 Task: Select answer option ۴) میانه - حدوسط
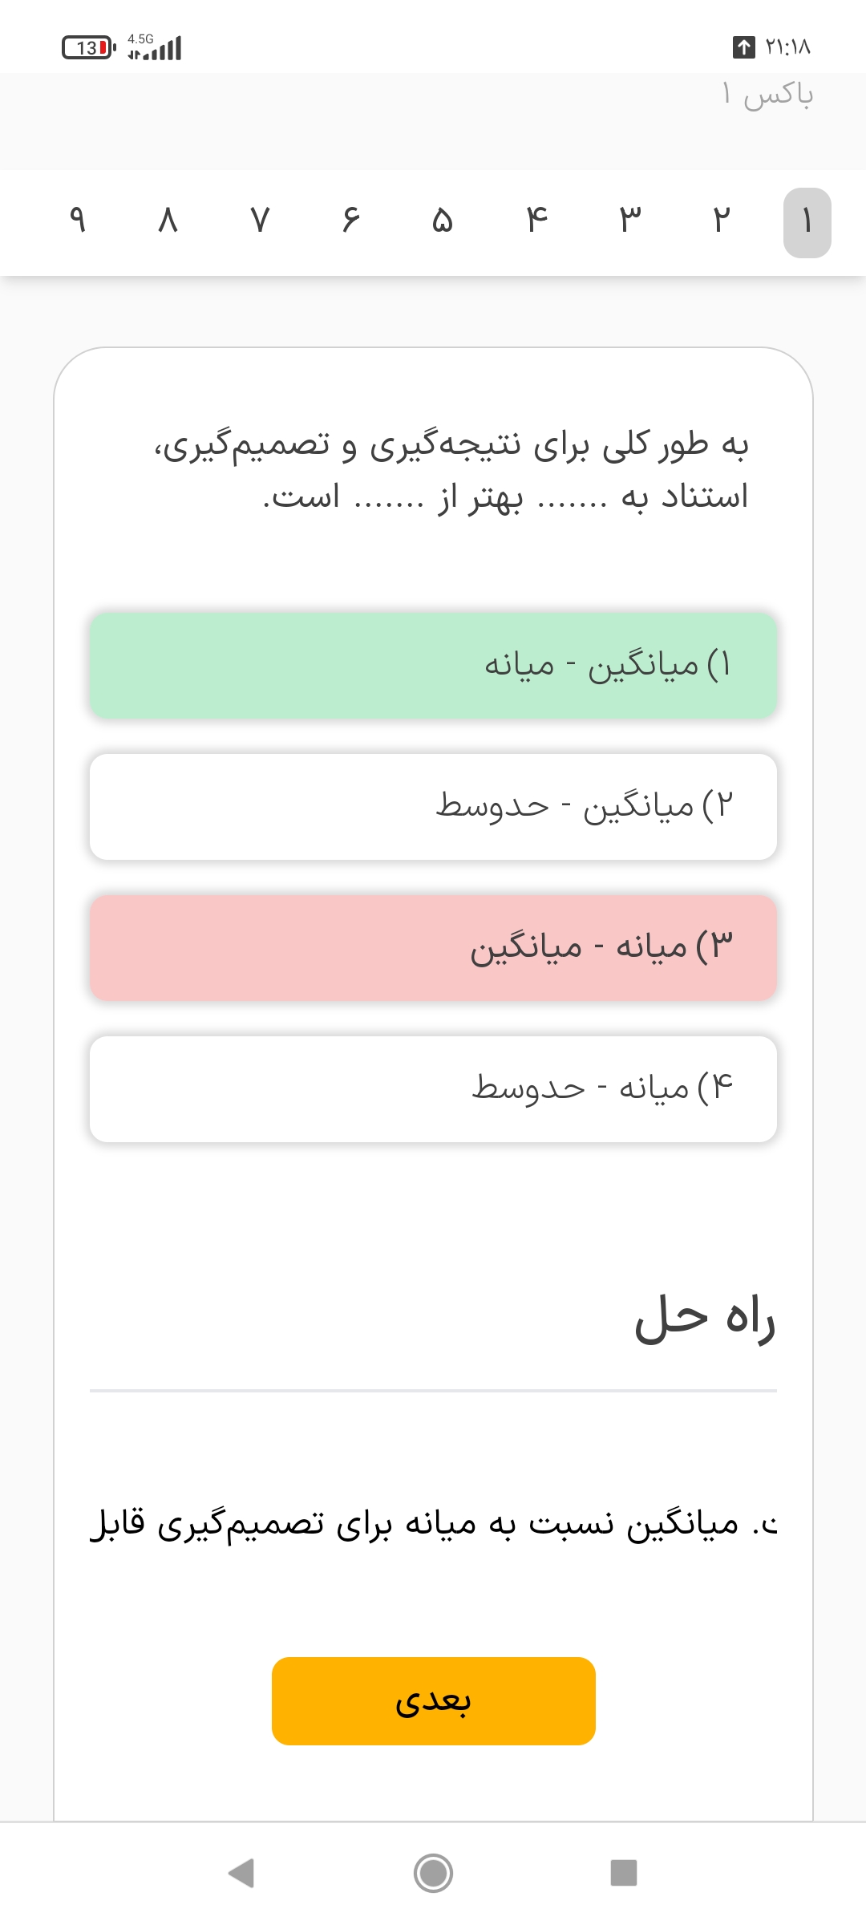[x=433, y=1088]
